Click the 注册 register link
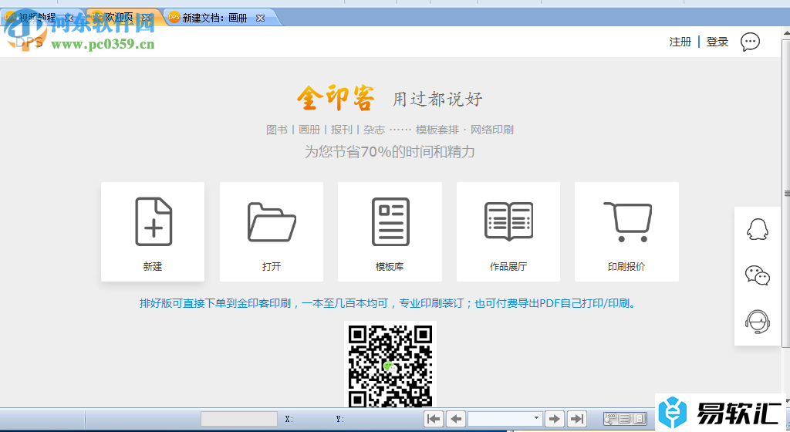Viewport: 790px width, 432px height. point(680,42)
